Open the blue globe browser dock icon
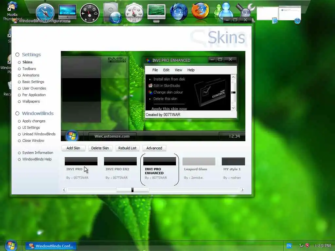Image resolution: width=335 pixels, height=251 pixels. click(179, 11)
